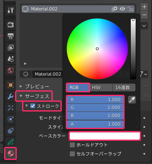Click animate dot beside ベースカラー
152x164 pixels.
(144, 136)
